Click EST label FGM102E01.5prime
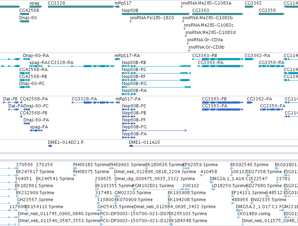 [x=153, y=185]
